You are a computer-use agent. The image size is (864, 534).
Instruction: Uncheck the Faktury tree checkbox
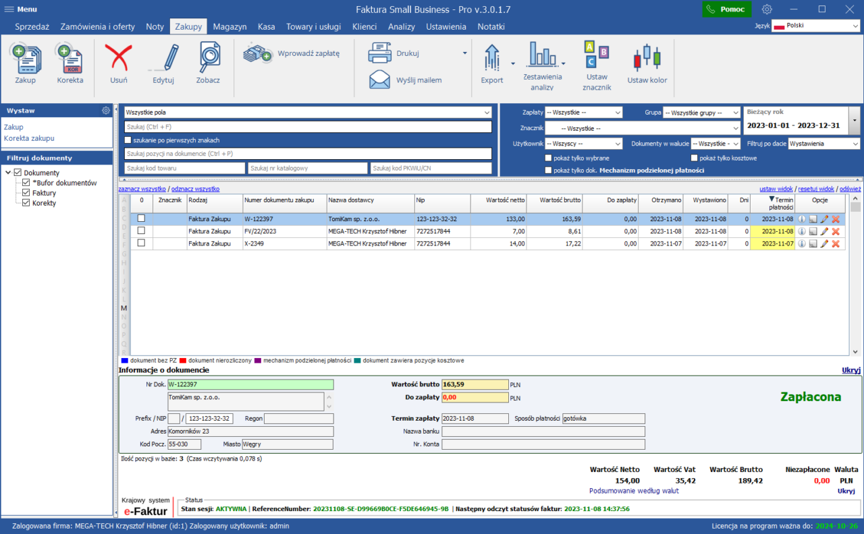26,193
